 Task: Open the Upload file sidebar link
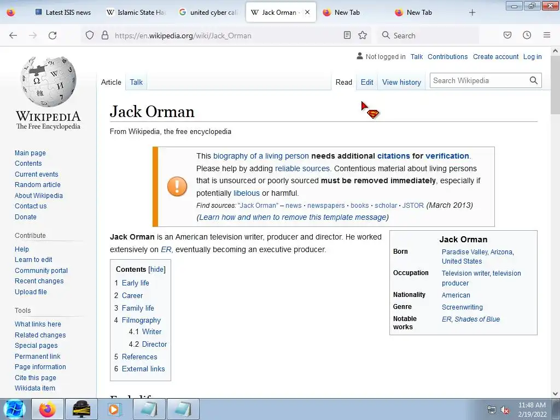tap(31, 292)
